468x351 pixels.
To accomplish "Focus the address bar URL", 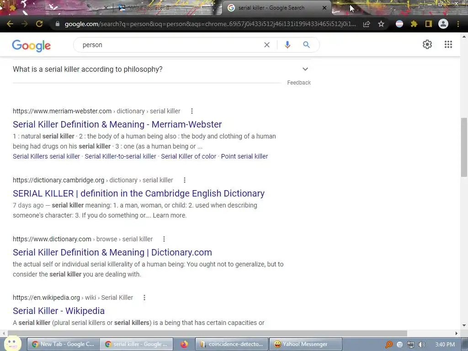I will [210, 24].
